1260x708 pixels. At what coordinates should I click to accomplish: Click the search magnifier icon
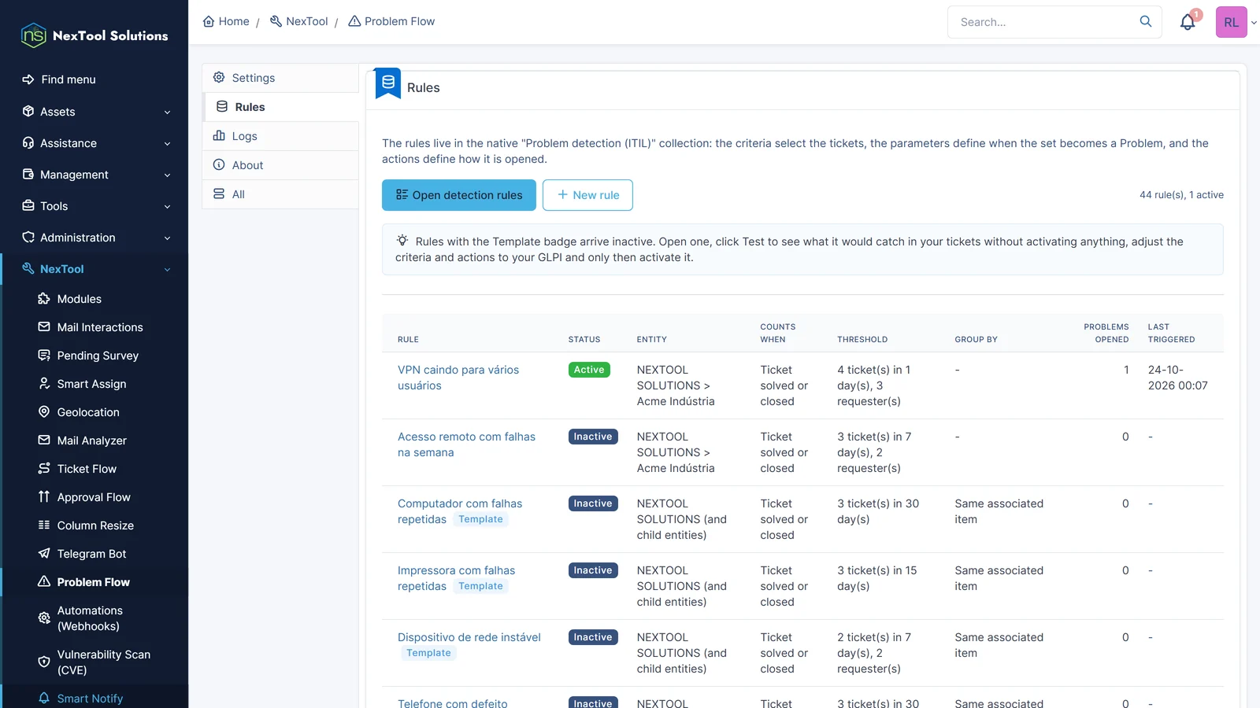tap(1146, 21)
